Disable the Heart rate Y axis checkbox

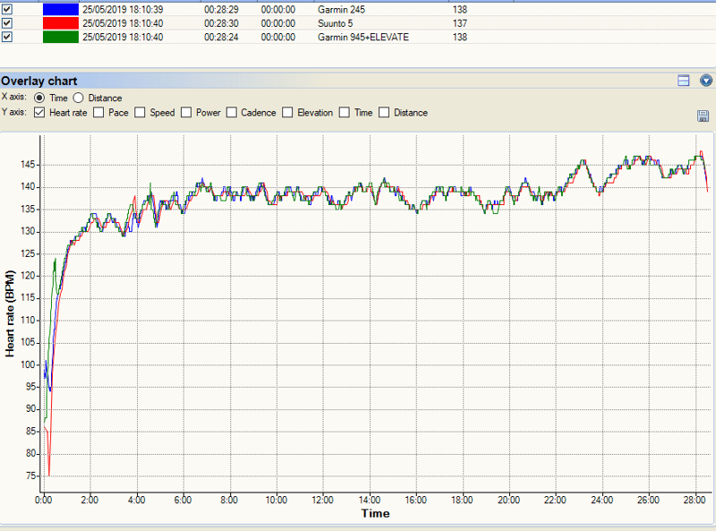click(39, 113)
